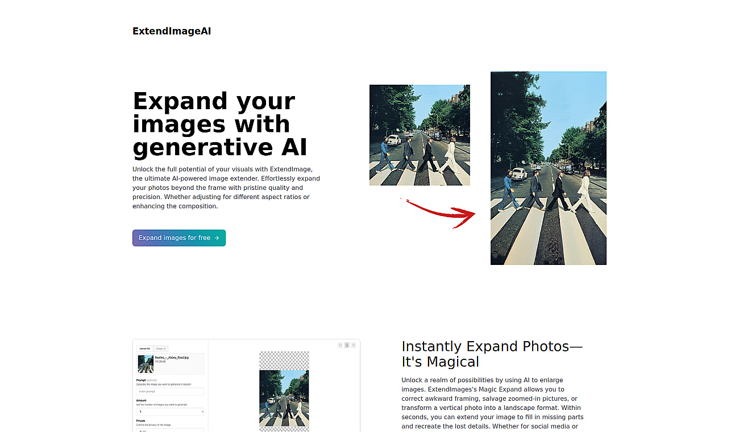Select the landscape monitor aspect icon
The image size is (739, 448).
pyautogui.click(x=354, y=345)
